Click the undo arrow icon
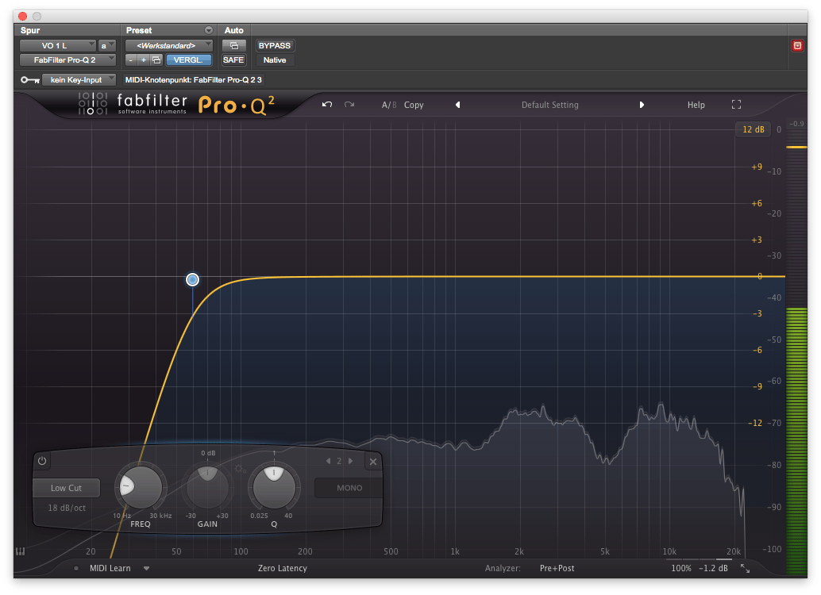Screen dimensions: 821x595 tap(327, 105)
